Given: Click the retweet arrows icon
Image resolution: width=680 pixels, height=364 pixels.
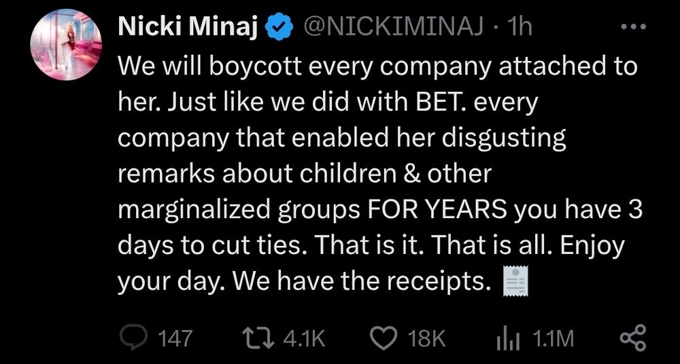Looking at the screenshot, I should point(256,338).
